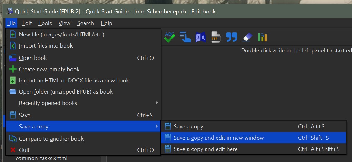
Task: Click the blue quotation marks icon
Action: 231,37
